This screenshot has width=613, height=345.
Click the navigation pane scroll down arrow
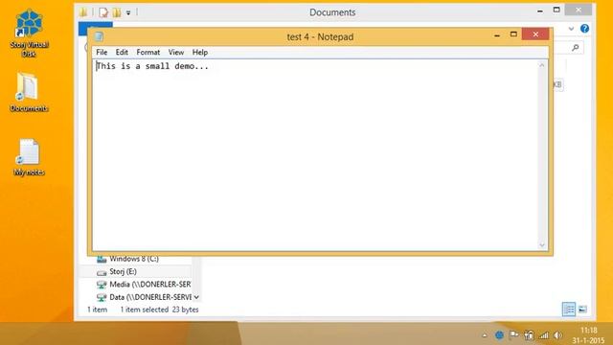click(x=196, y=297)
